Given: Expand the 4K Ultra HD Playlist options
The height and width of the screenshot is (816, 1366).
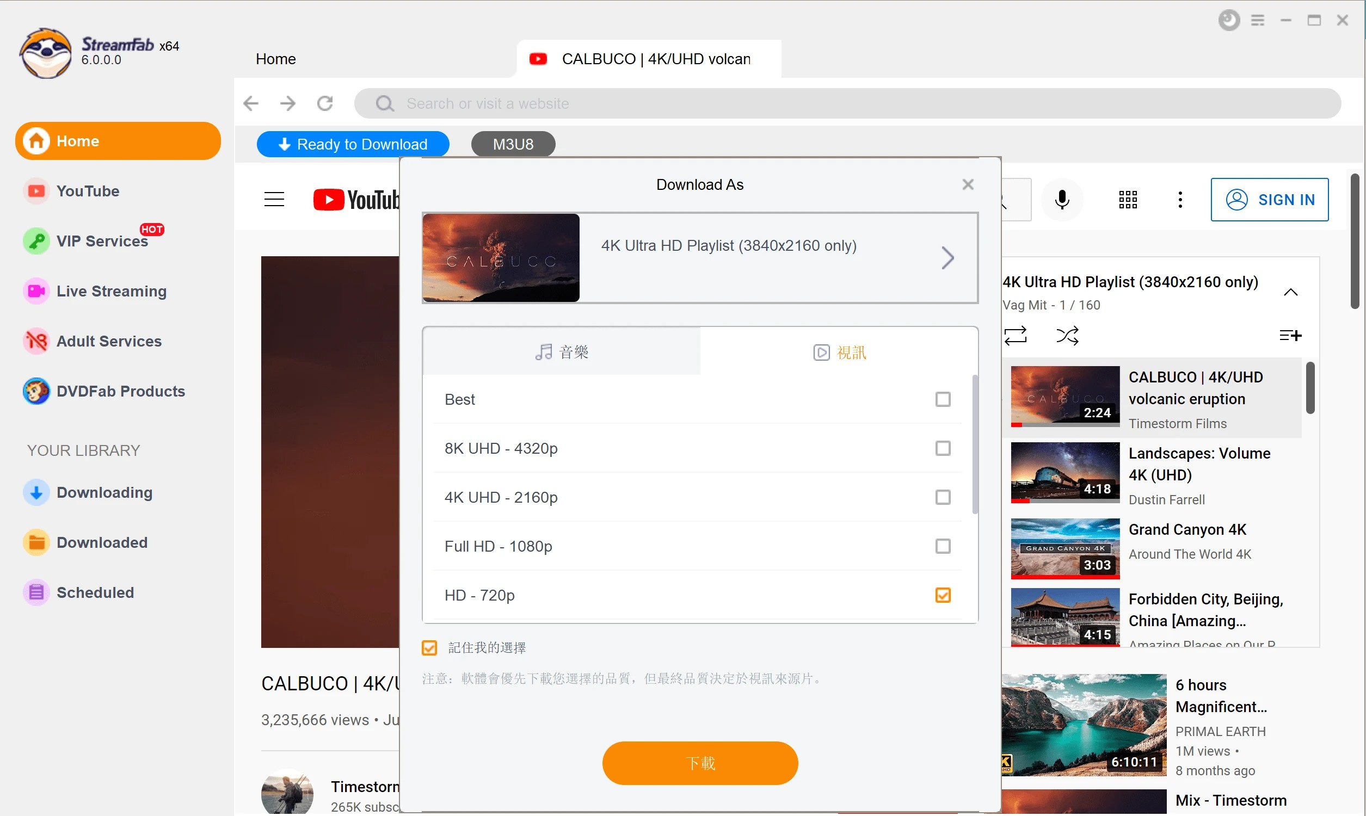Looking at the screenshot, I should (x=947, y=257).
